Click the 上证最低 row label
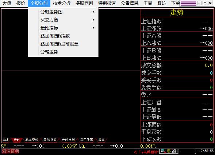215x155 pixels. tap(151, 117)
